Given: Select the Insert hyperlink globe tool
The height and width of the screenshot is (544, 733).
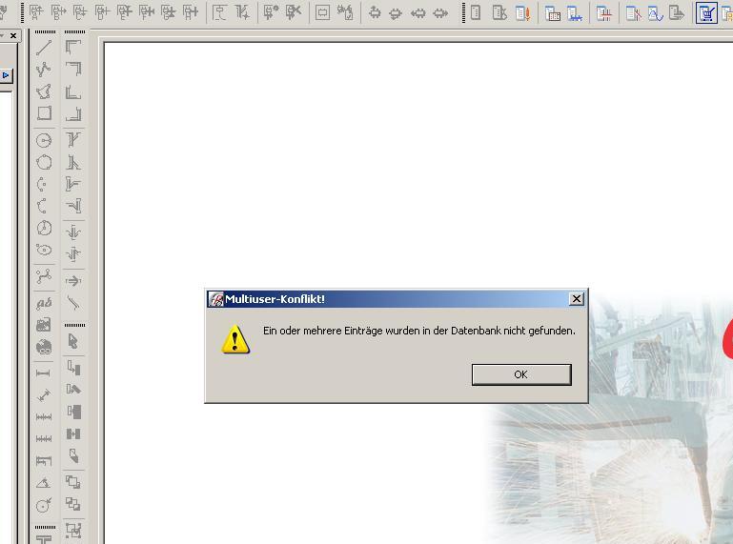Looking at the screenshot, I should coord(44,347).
